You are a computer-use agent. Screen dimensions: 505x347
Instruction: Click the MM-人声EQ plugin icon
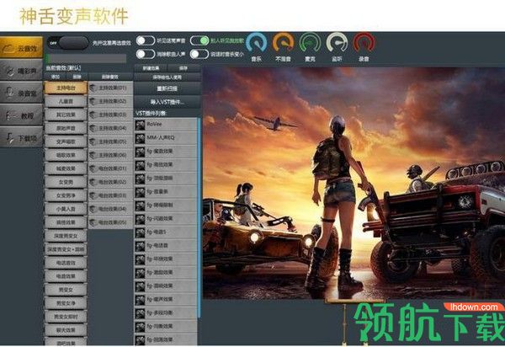click(140, 138)
